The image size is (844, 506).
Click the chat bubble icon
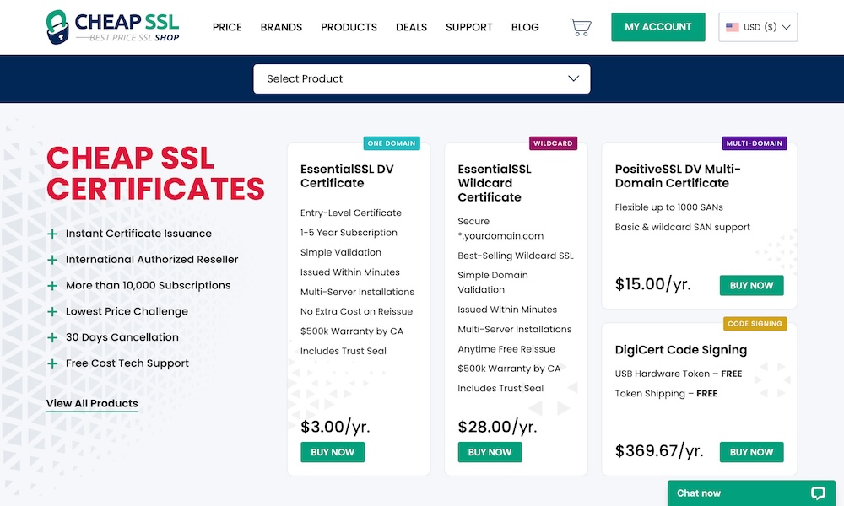pyautogui.click(x=817, y=493)
